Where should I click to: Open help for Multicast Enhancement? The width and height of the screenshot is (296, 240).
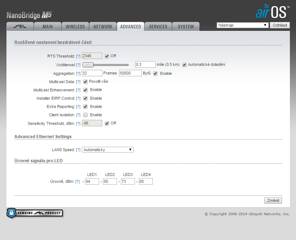[x=78, y=90]
